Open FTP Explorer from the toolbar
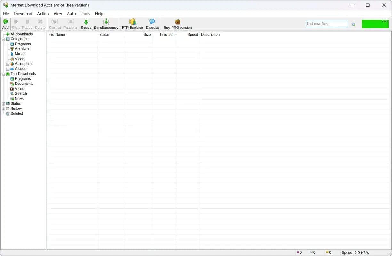Image resolution: width=392 pixels, height=256 pixels. [132, 22]
